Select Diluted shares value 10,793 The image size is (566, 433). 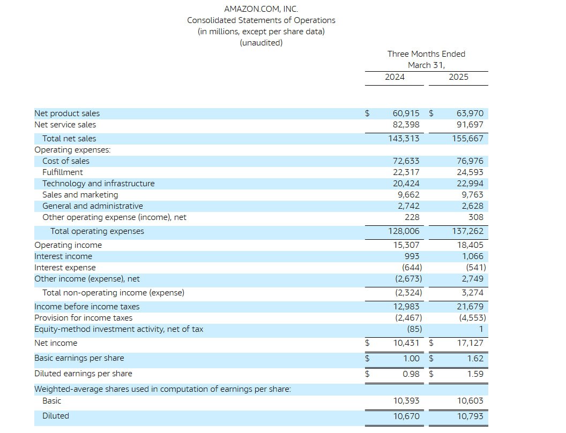click(470, 416)
